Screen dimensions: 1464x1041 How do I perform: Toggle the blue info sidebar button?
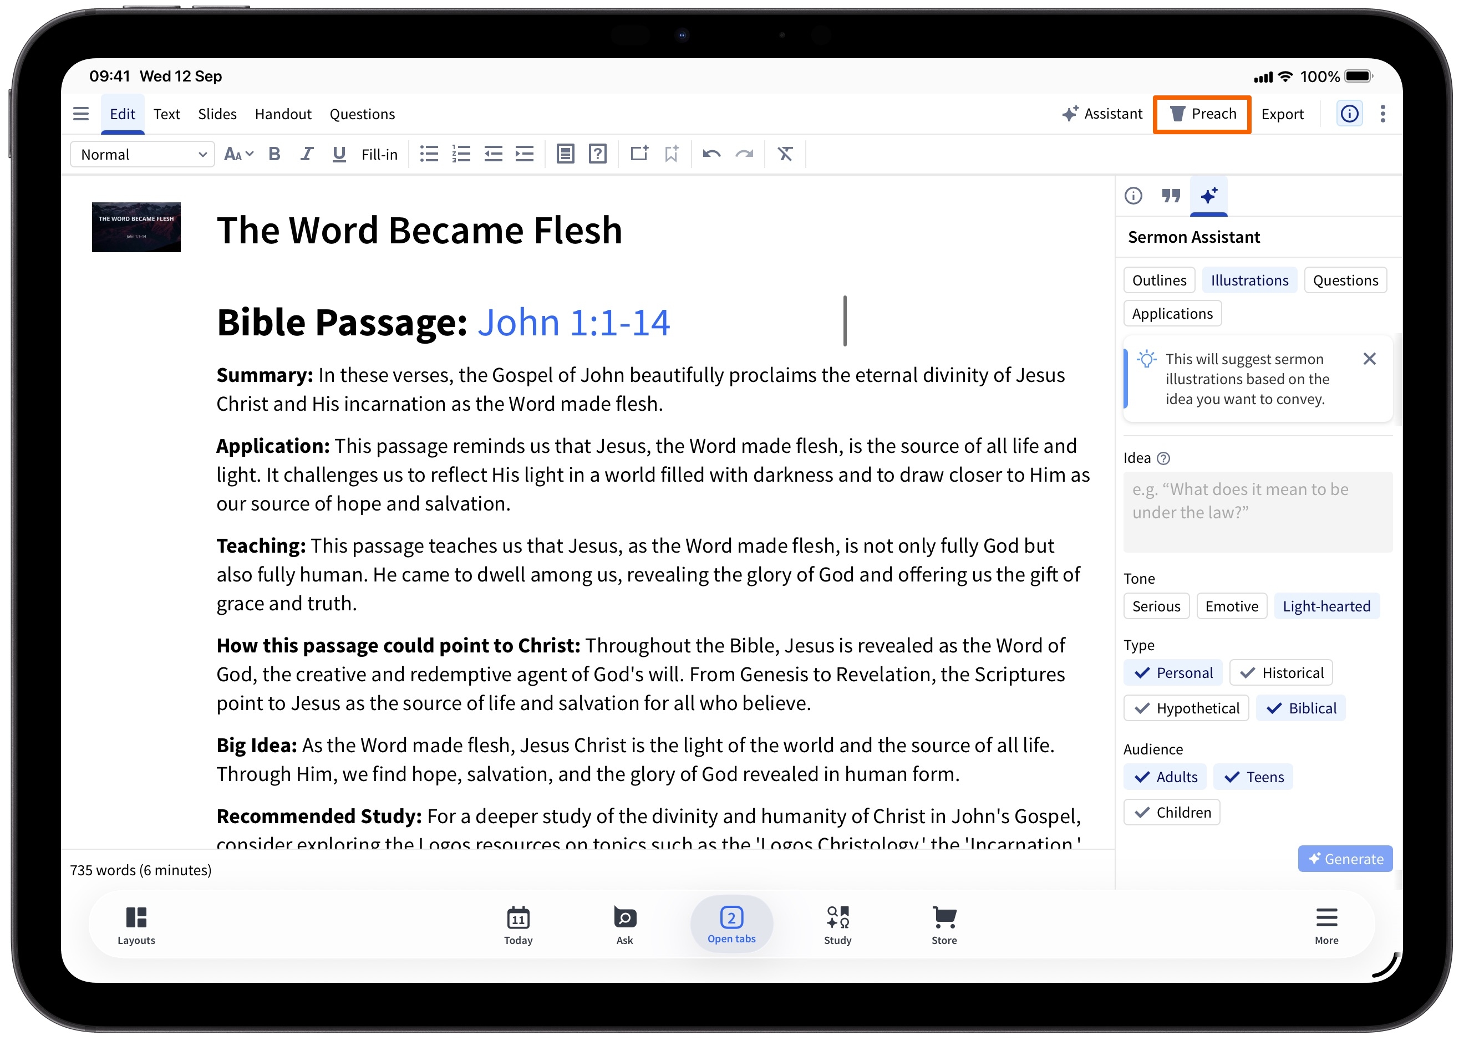tap(1349, 114)
